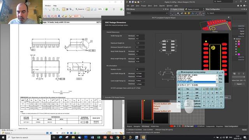Open the Help menu in PDF viewer
Screen dimensions: 249x140
pos(55,5)
